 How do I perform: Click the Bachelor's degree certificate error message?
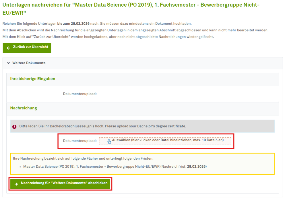pos(102,126)
